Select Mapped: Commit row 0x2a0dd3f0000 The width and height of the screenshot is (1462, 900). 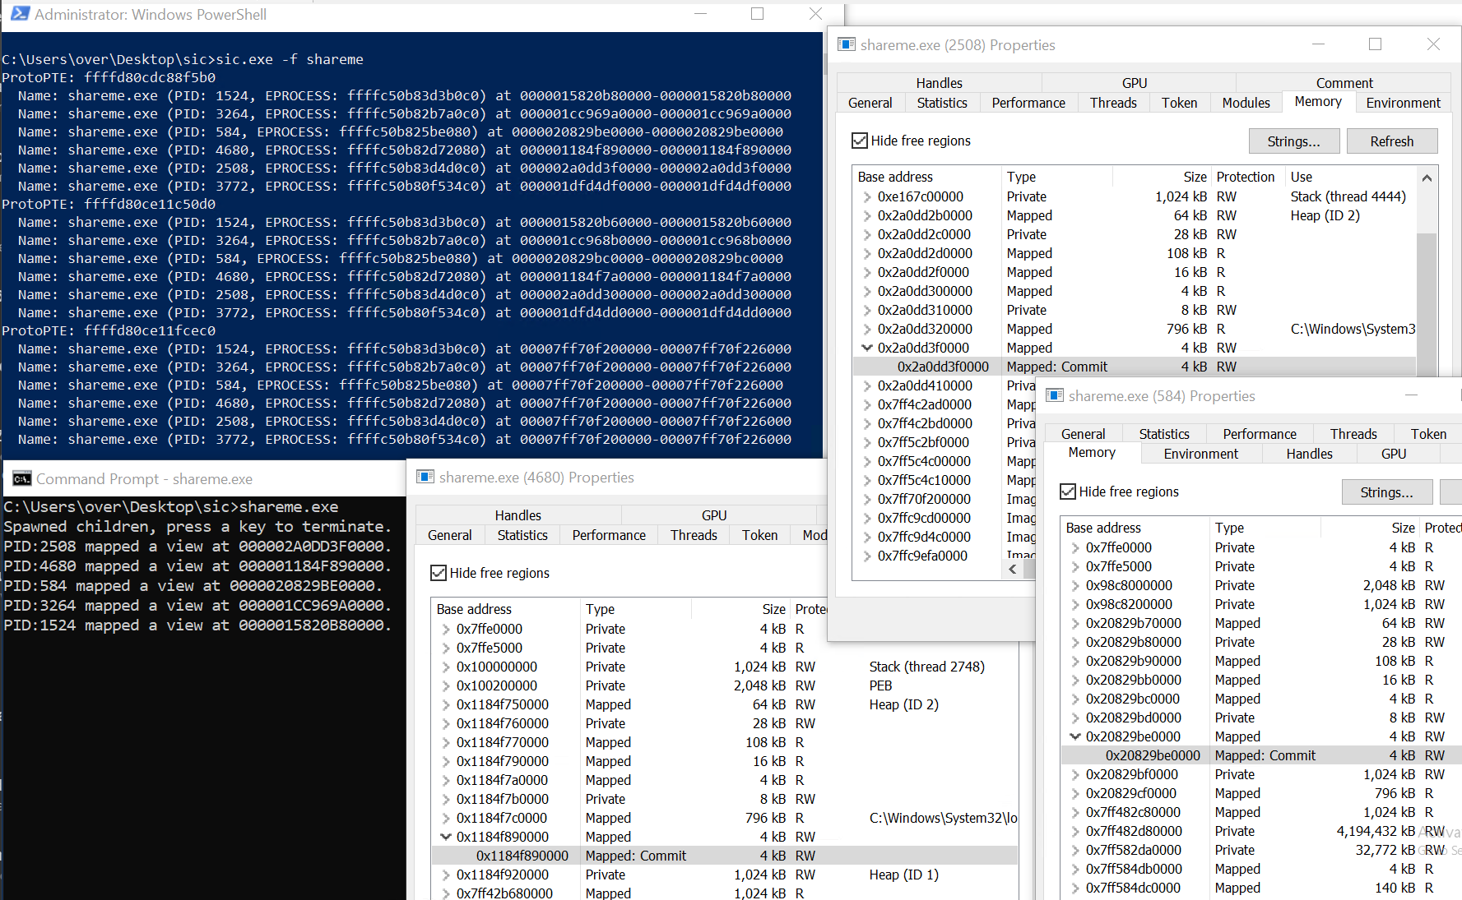point(1135,367)
